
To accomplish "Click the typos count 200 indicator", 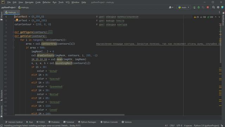I will coord(210,17).
